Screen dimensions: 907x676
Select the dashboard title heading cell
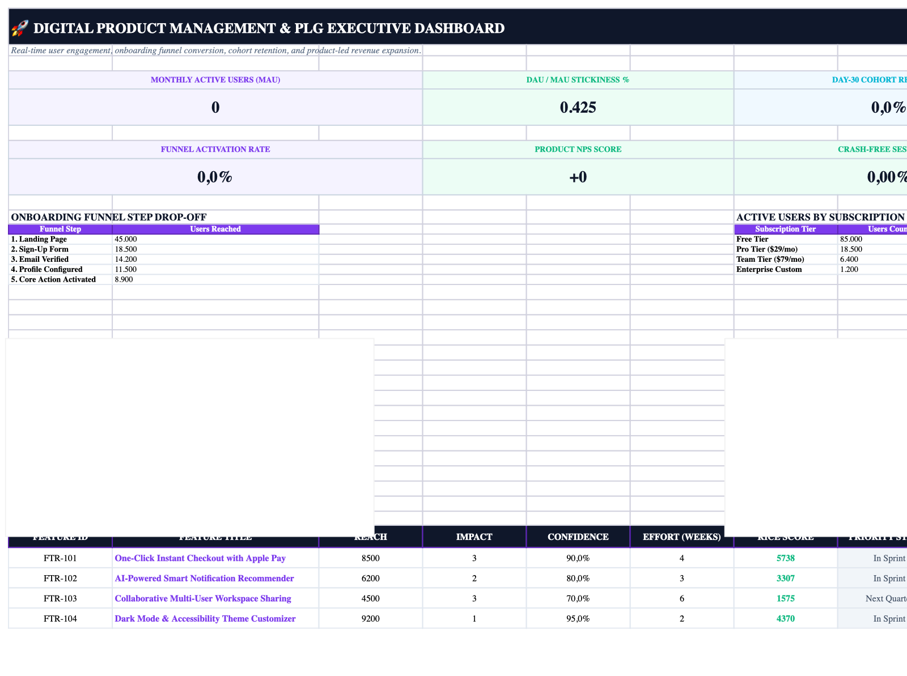458,27
